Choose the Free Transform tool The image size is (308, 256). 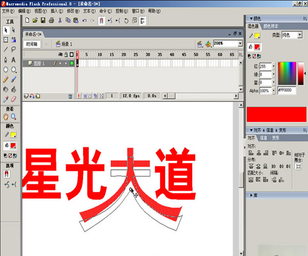[6, 40]
